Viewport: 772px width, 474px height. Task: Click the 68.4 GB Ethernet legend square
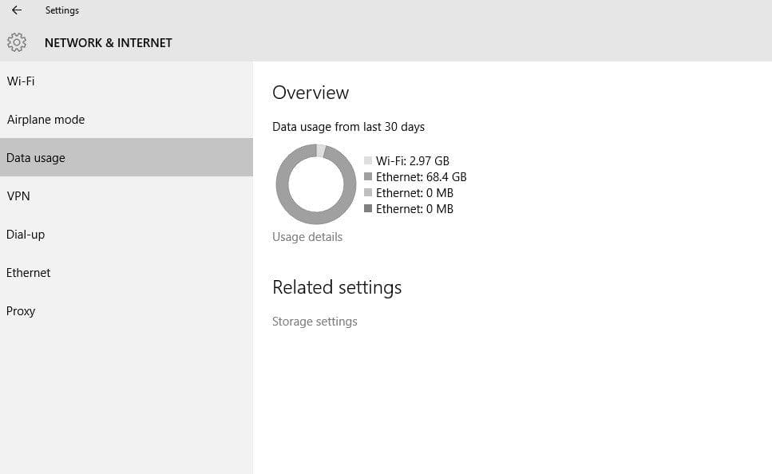(366, 176)
